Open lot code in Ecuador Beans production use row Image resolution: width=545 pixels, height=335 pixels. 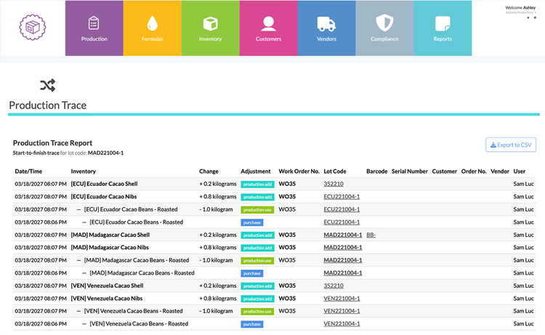[x=342, y=209]
